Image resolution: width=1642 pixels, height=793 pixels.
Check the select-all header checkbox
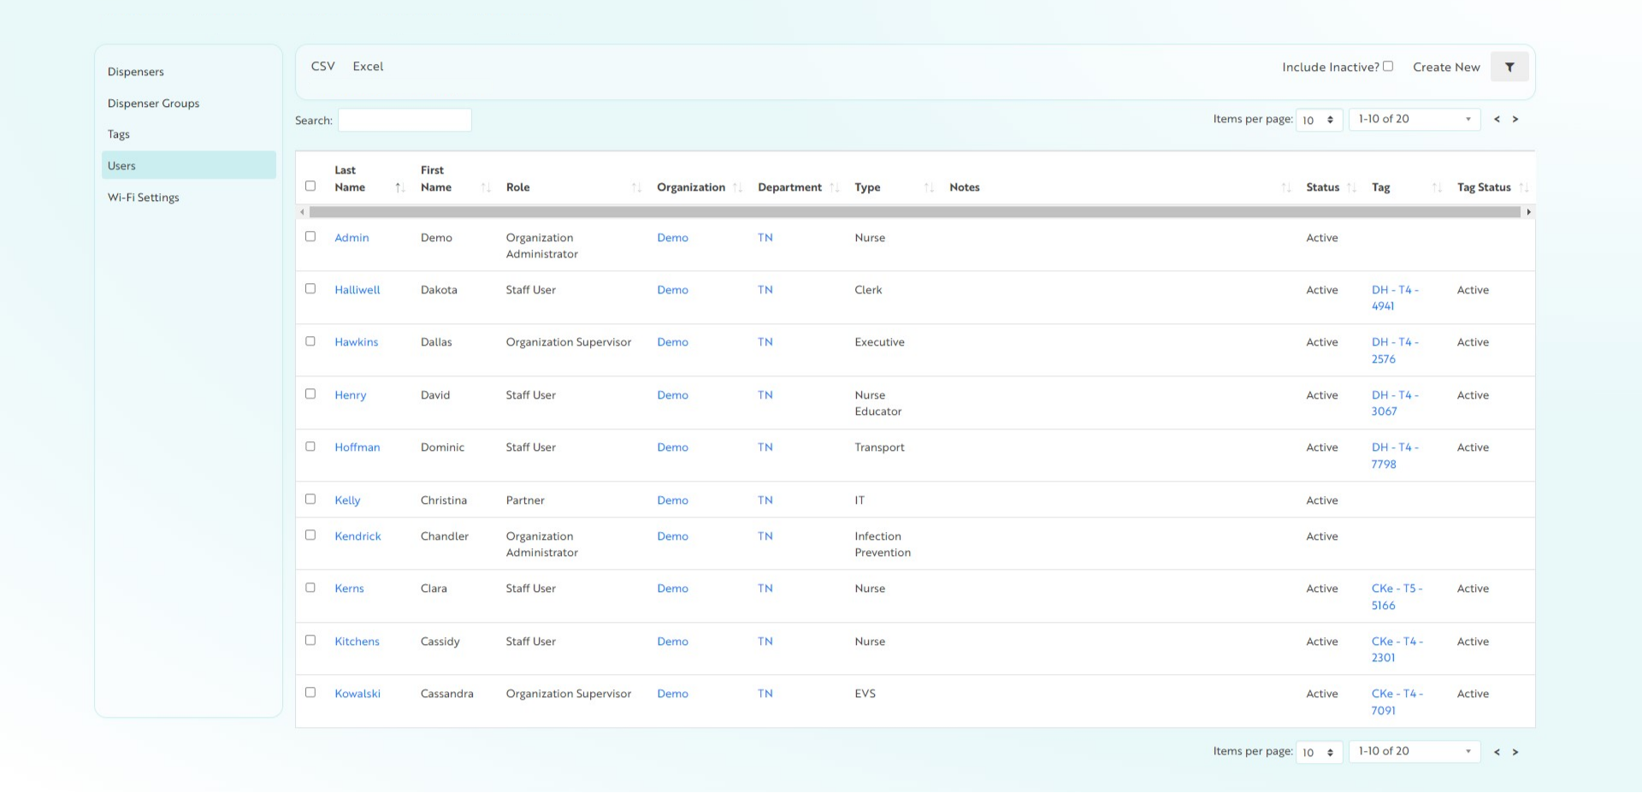click(310, 186)
